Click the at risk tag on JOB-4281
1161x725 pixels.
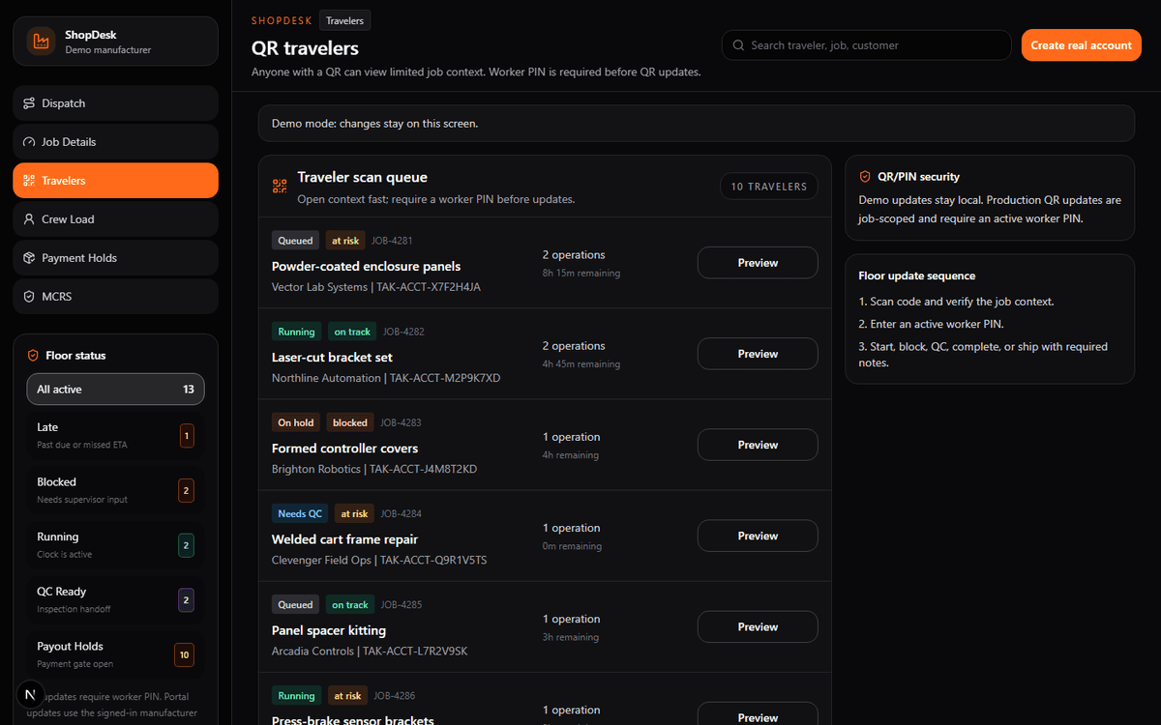(344, 241)
